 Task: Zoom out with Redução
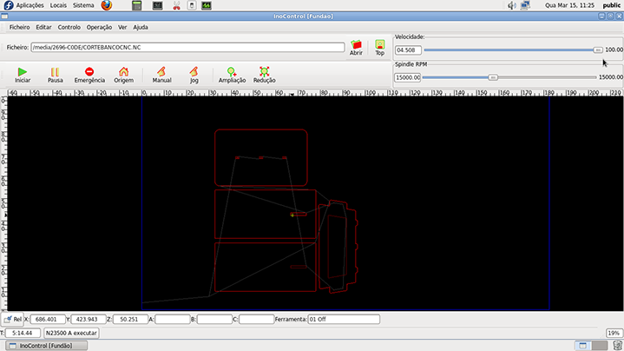point(264,75)
